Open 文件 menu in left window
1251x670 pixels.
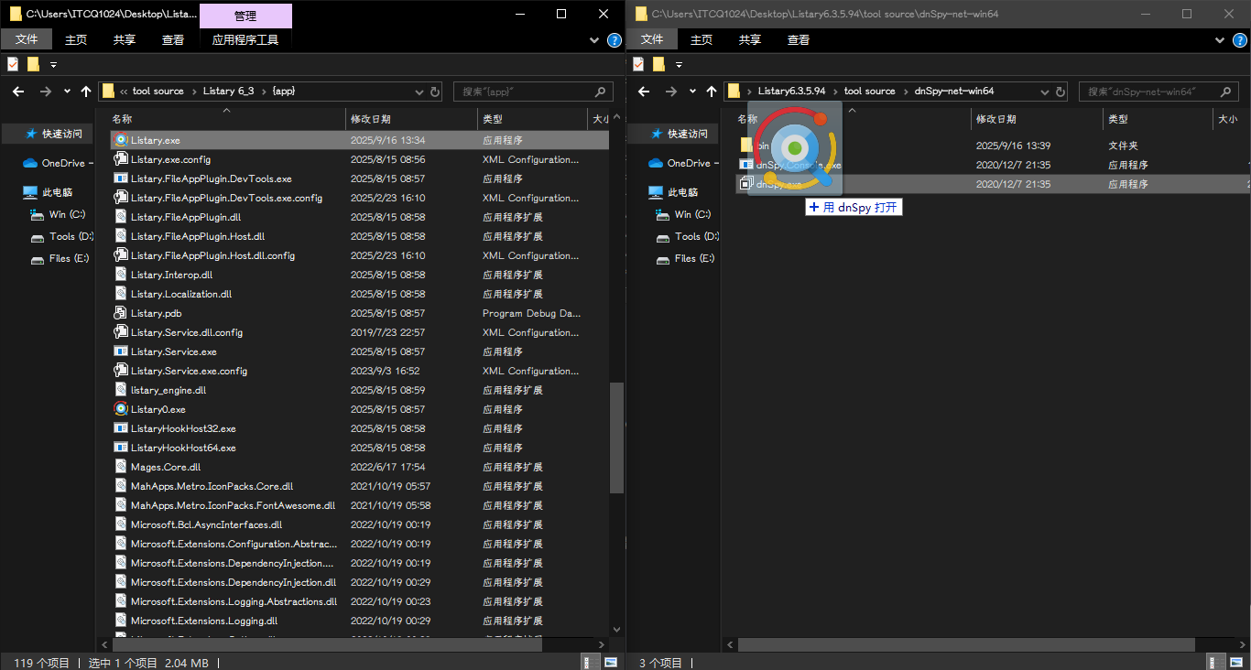pyautogui.click(x=27, y=39)
